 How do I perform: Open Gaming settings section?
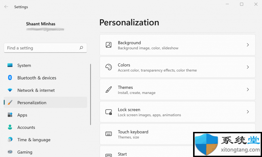[45, 152]
